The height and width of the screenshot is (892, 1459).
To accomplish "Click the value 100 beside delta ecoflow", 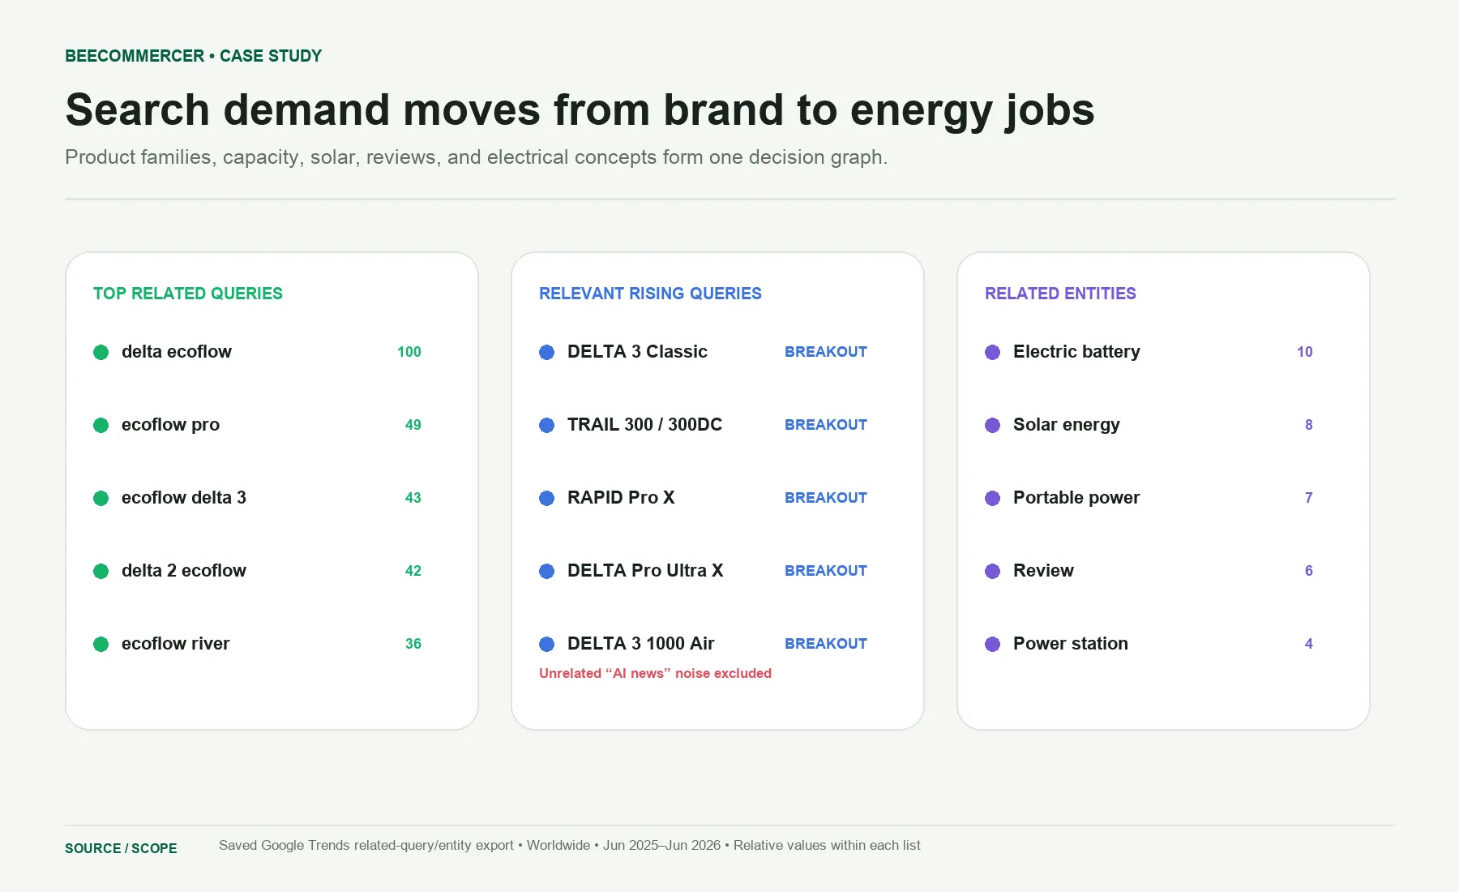I will [x=409, y=352].
